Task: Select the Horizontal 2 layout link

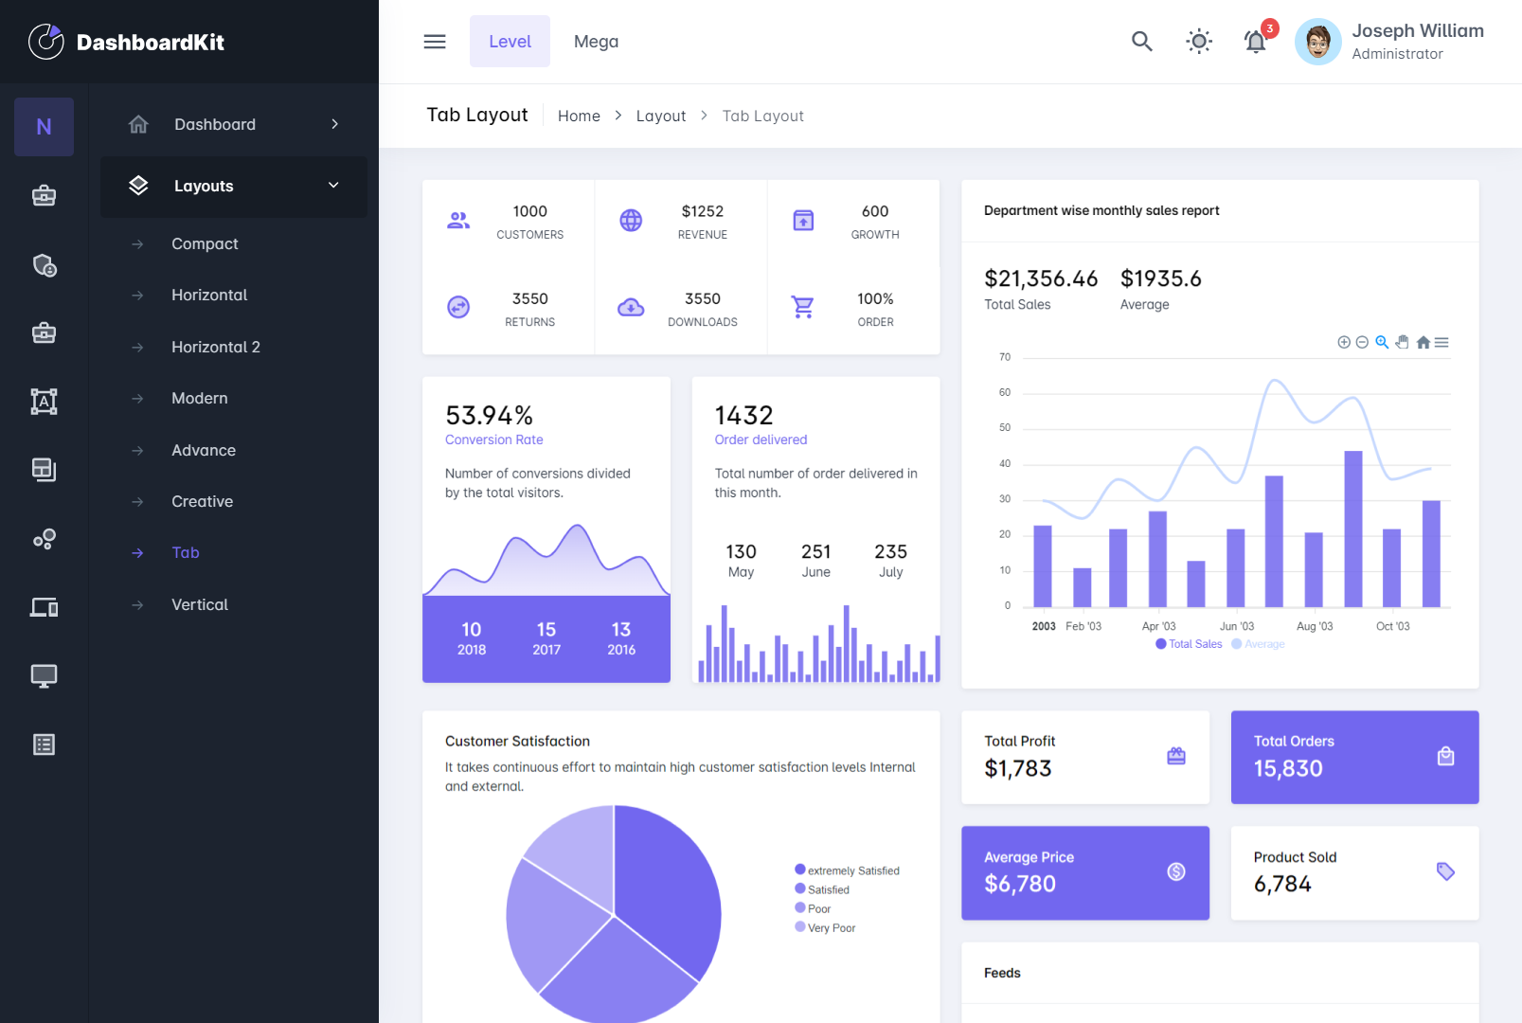Action: (216, 347)
